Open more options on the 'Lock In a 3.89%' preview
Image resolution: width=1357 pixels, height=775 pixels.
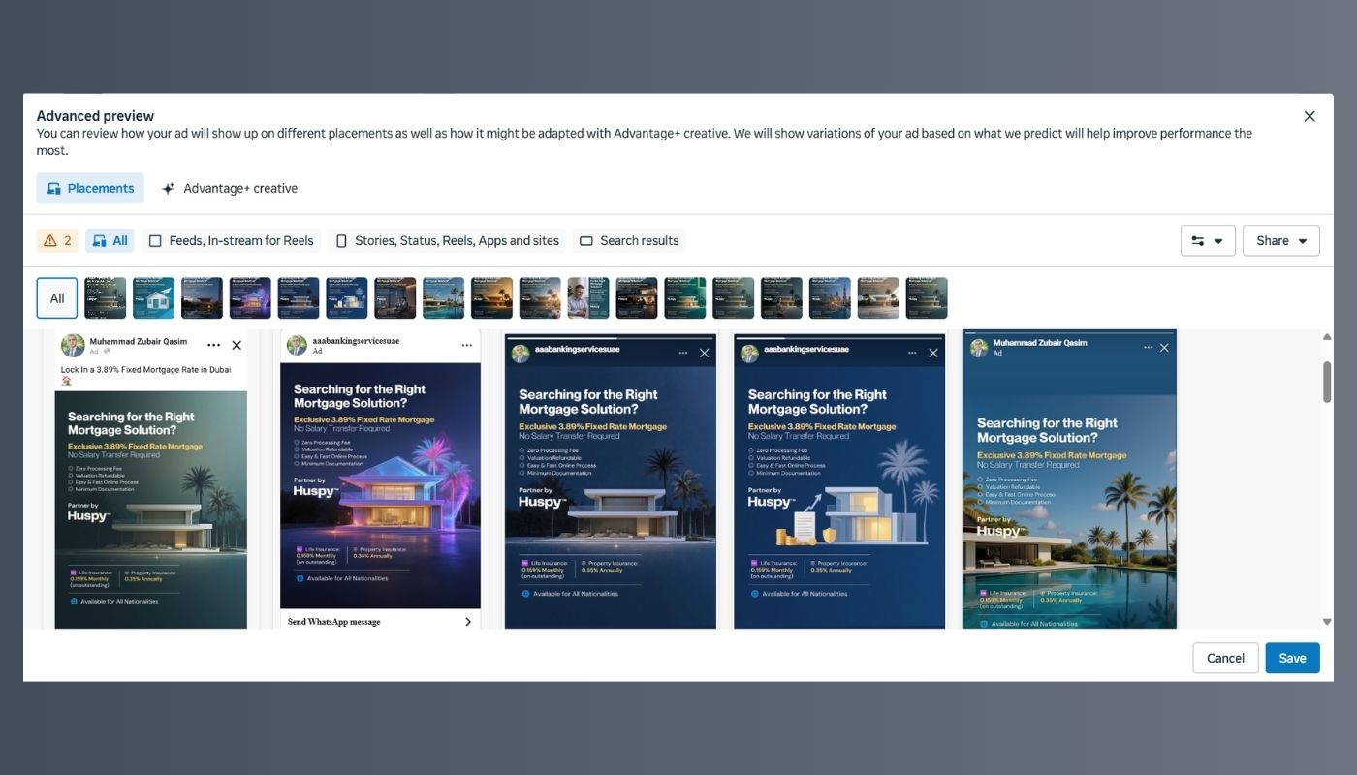pyautogui.click(x=213, y=345)
